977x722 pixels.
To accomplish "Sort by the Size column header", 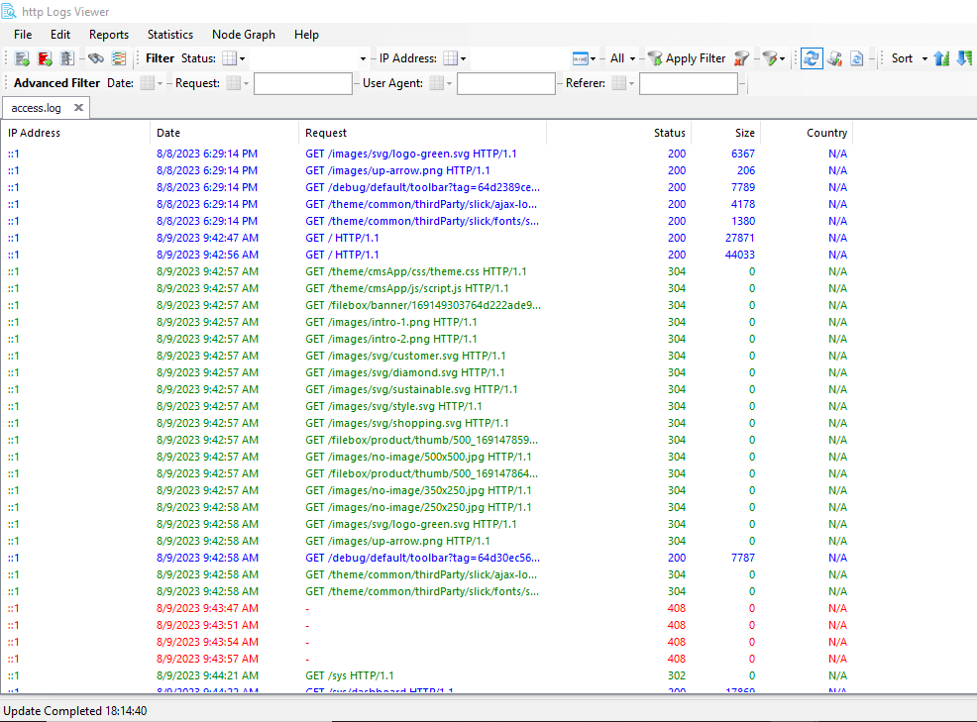I will (726, 133).
